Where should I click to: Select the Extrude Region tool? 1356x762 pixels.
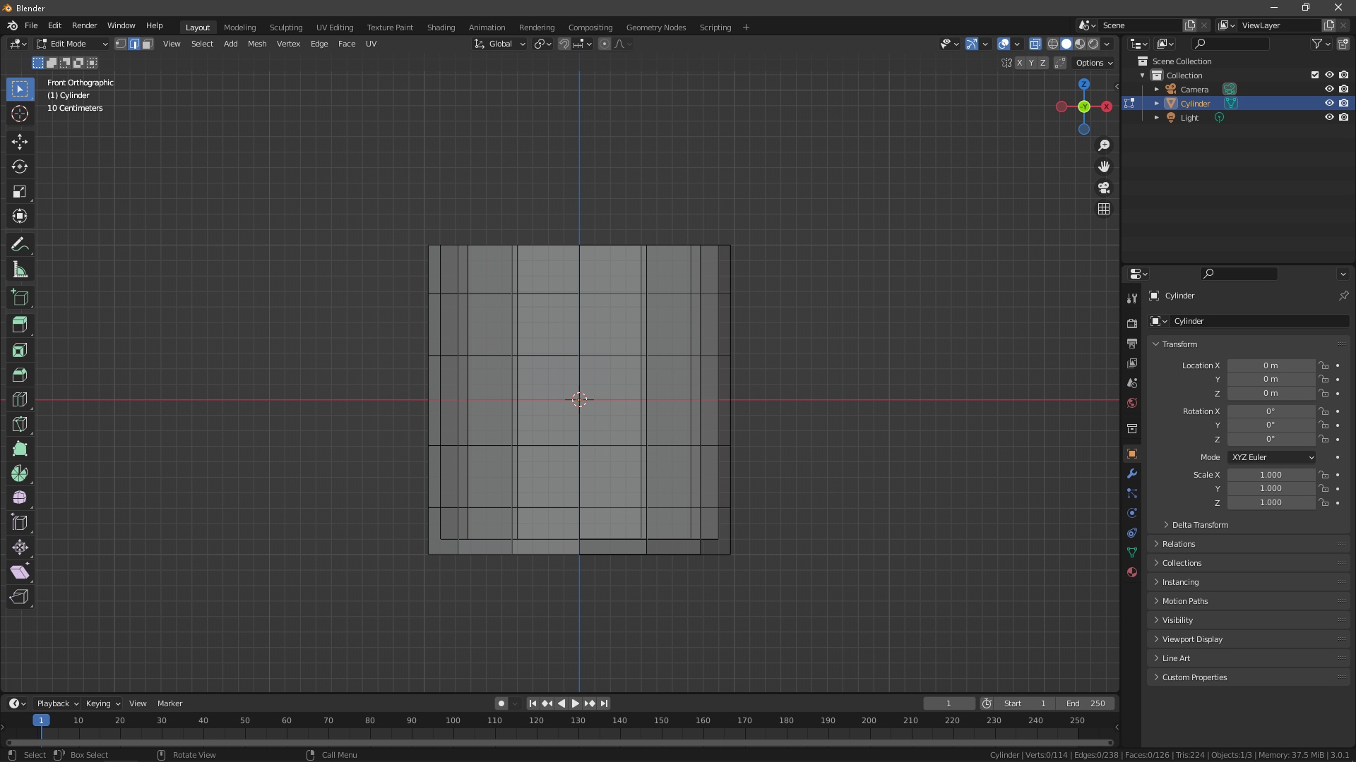coord(20,325)
